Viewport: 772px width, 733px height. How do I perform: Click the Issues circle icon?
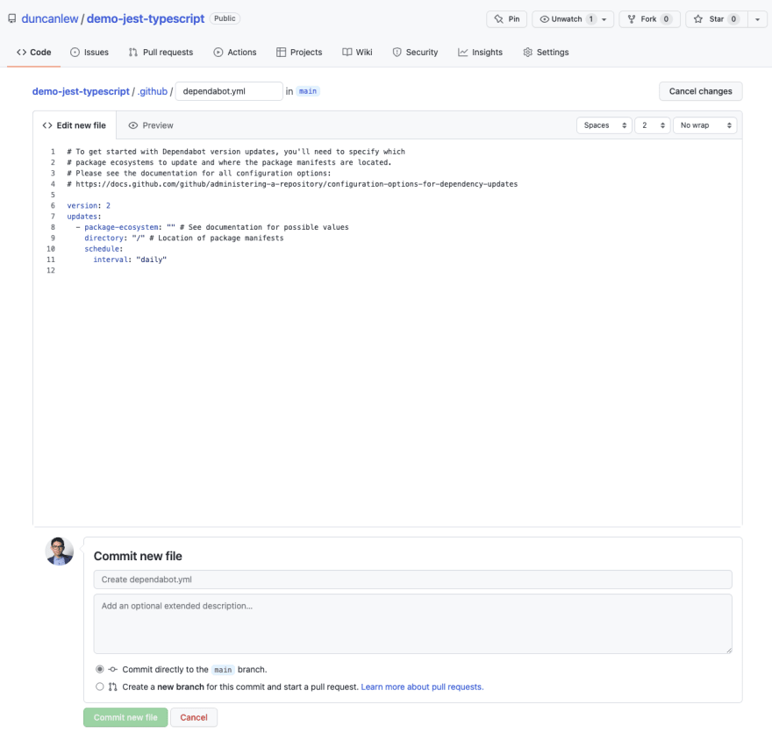point(75,52)
